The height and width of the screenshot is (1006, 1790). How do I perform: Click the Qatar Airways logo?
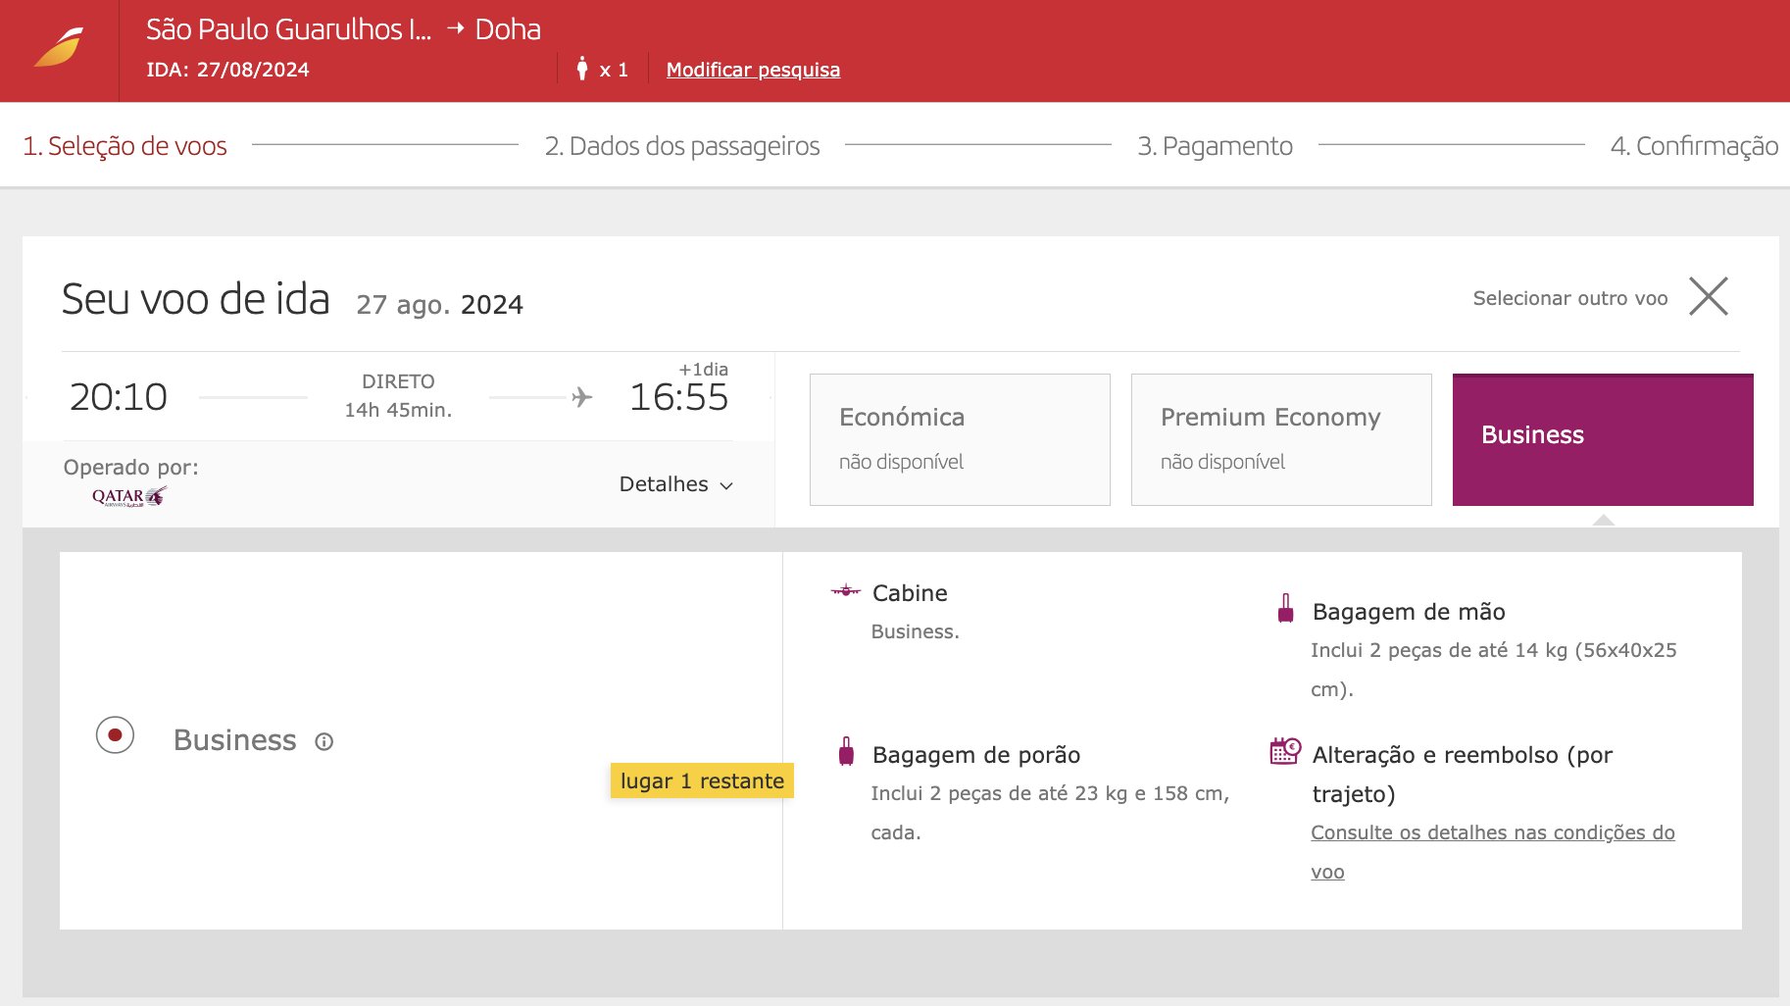(x=129, y=497)
